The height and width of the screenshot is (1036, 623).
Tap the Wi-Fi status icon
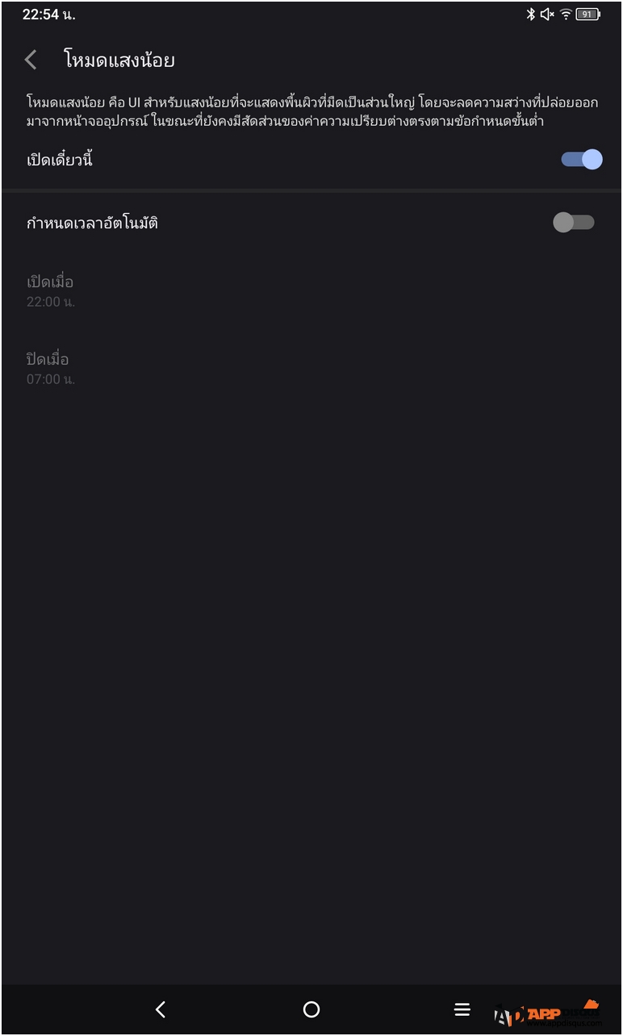(566, 15)
